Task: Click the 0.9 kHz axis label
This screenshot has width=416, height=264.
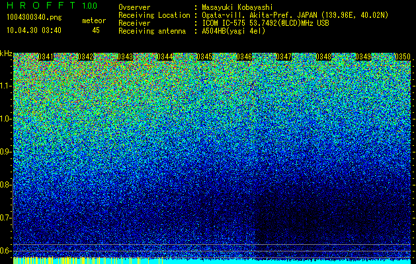Action: click(5, 152)
